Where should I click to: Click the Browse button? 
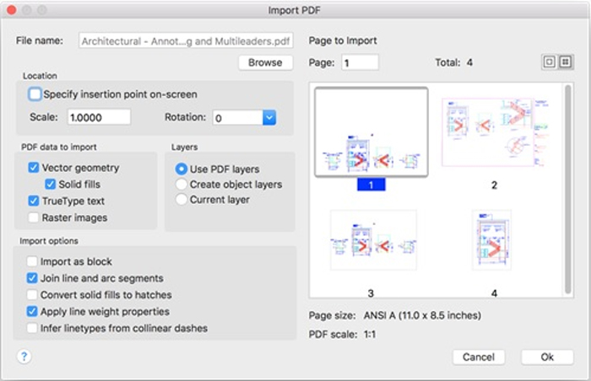tap(265, 62)
